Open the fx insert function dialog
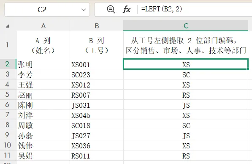The width and height of the screenshot is (252, 164). click(127, 9)
